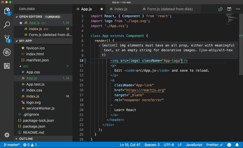
Task: Select Form.js in Open Editors list
Action: coord(43,35)
